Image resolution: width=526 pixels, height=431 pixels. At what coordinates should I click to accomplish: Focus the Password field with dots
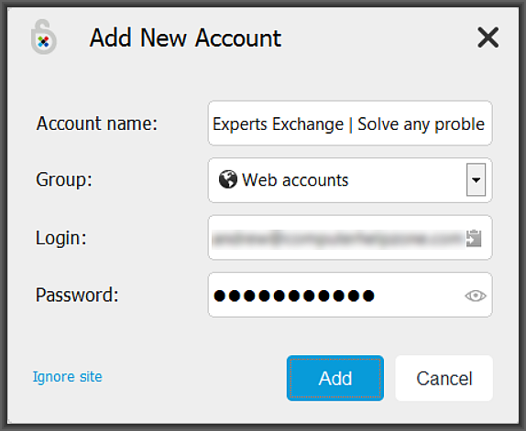[x=350, y=295]
